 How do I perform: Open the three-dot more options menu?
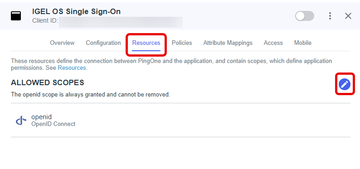click(x=330, y=16)
